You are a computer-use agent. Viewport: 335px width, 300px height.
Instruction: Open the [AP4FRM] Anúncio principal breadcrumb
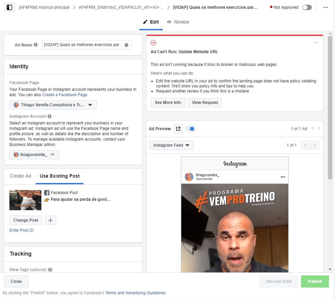44,7
